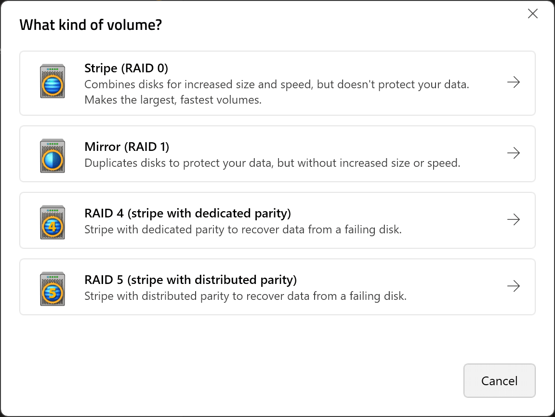The height and width of the screenshot is (417, 555).
Task: Click the "Makes the largest, fastest volumes" text
Action: 173,100
